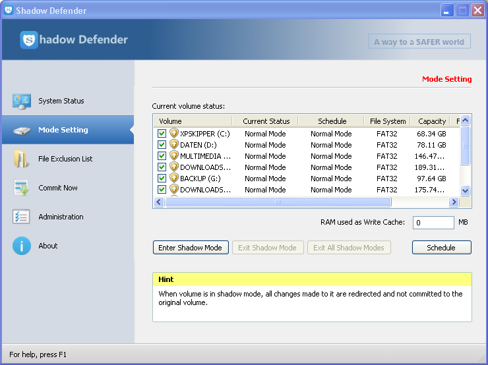The height and width of the screenshot is (365, 488).
Task: Click the About info icon
Action: click(x=22, y=246)
